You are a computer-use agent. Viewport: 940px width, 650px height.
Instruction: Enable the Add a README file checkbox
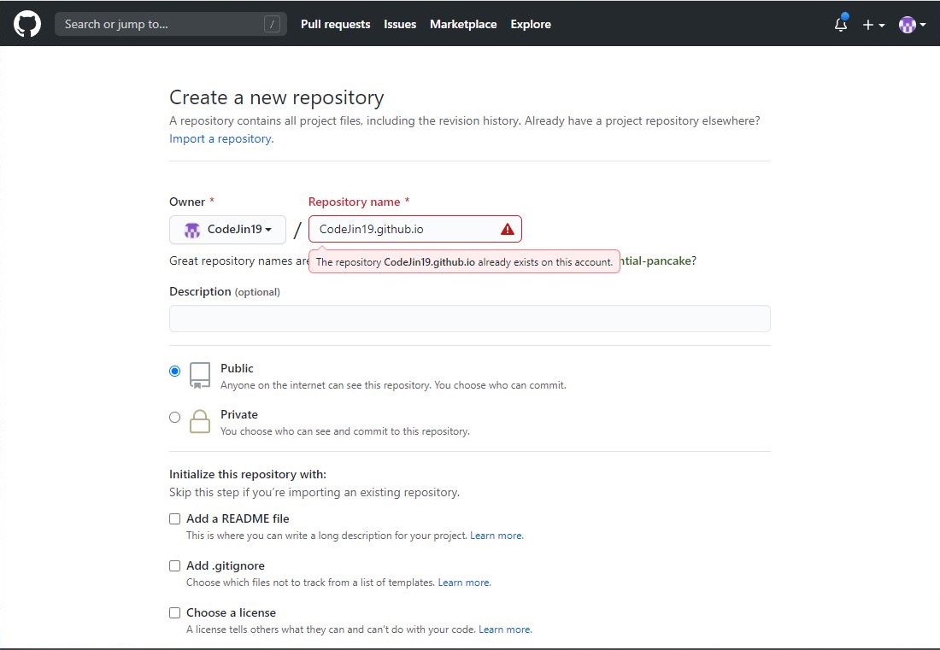click(174, 518)
